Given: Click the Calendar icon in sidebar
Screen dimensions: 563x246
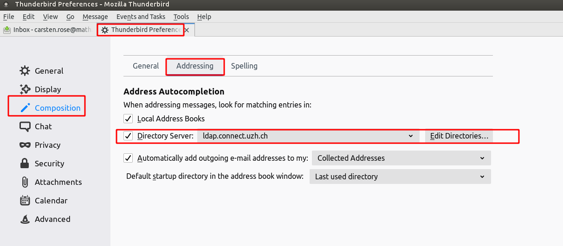Looking at the screenshot, I should click(x=25, y=201).
